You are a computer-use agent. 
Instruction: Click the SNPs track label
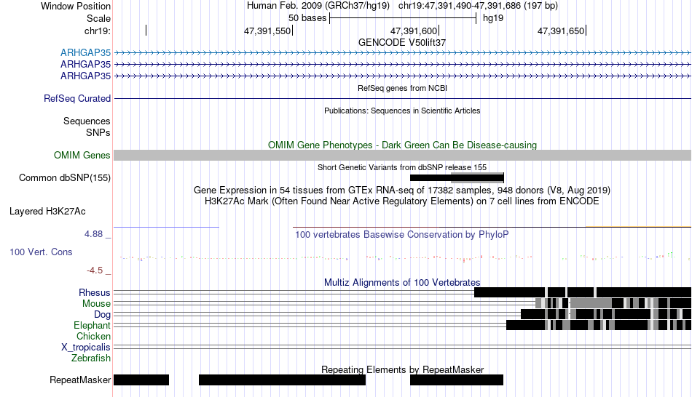coord(98,132)
